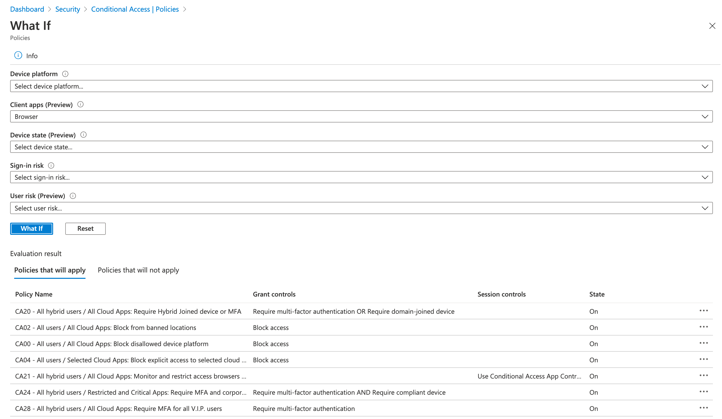Viewport: 722px width, 419px height.
Task: Click the User risk (Preview) info icon
Action: pyautogui.click(x=73, y=196)
